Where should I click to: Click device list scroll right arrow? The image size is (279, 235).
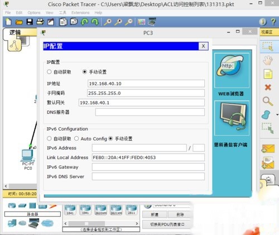point(137,223)
